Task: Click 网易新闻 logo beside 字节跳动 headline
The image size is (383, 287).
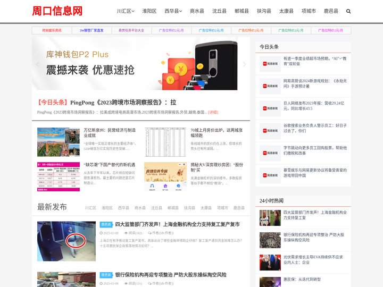Action: (x=270, y=153)
